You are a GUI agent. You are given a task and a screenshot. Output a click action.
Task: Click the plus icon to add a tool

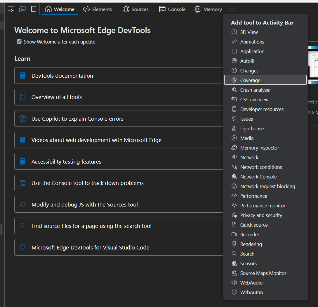[232, 9]
